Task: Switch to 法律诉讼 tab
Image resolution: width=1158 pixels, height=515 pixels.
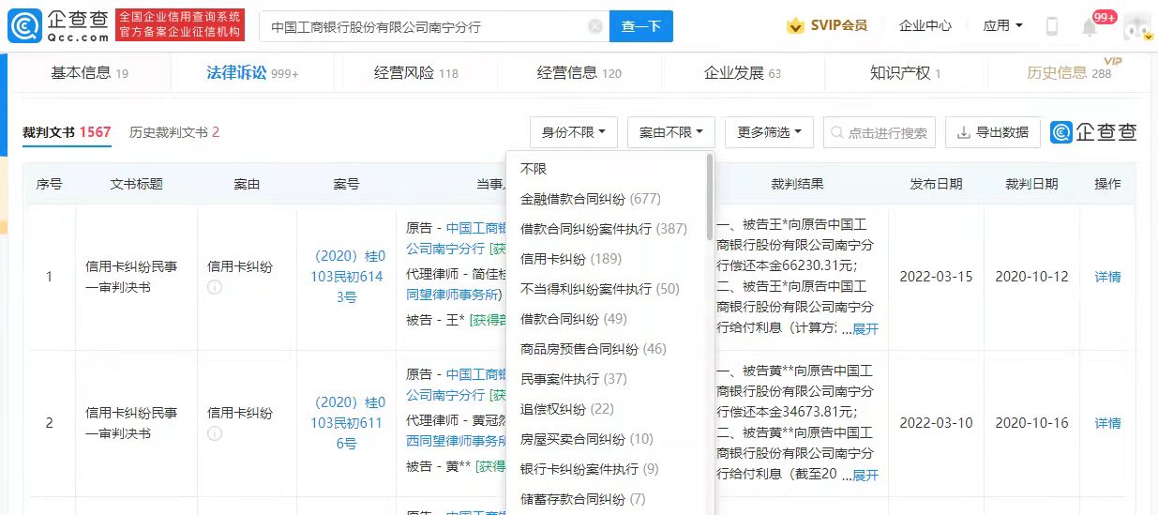Action: 251,72
